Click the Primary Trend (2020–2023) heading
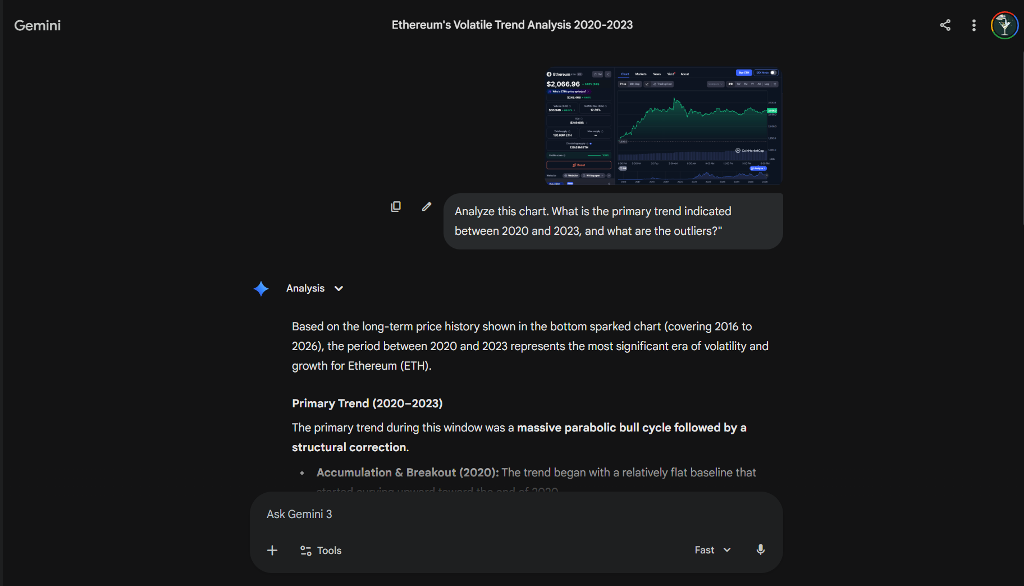Screen dimensions: 1024x586 click(x=367, y=403)
